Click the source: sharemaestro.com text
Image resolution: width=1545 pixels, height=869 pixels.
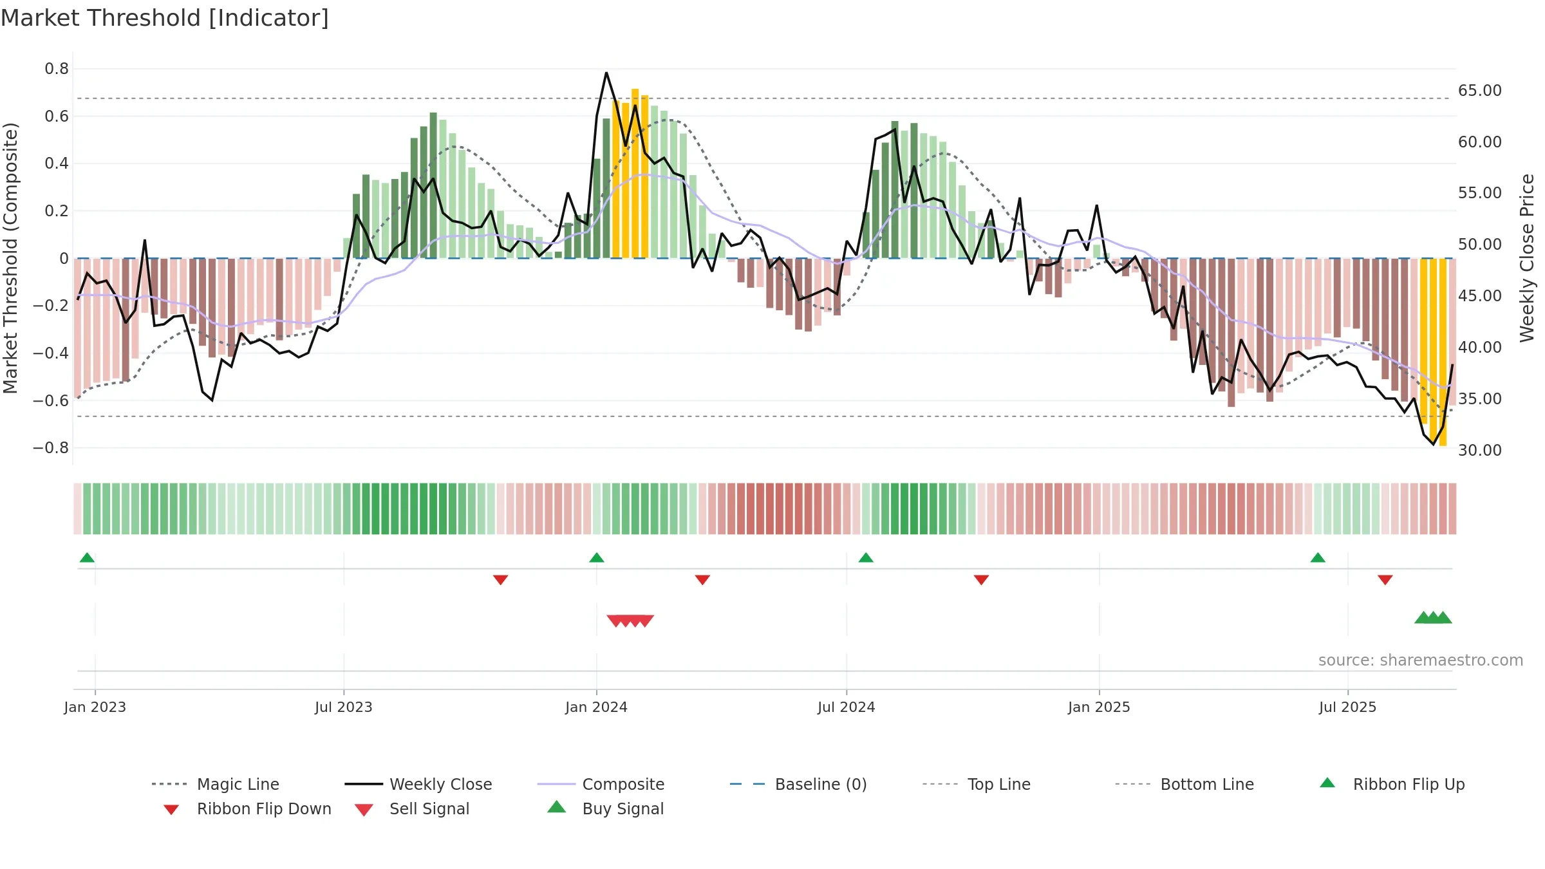click(1421, 660)
